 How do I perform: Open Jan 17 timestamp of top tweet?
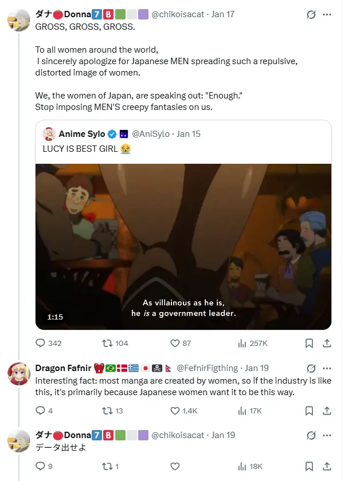(222, 14)
